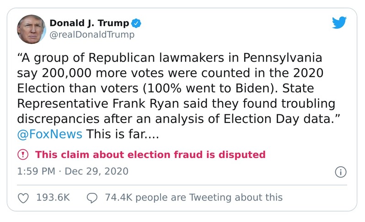Click the "Pennsylvania" word in the tweet
Viewport: 365px width, 222px height.
point(283,59)
